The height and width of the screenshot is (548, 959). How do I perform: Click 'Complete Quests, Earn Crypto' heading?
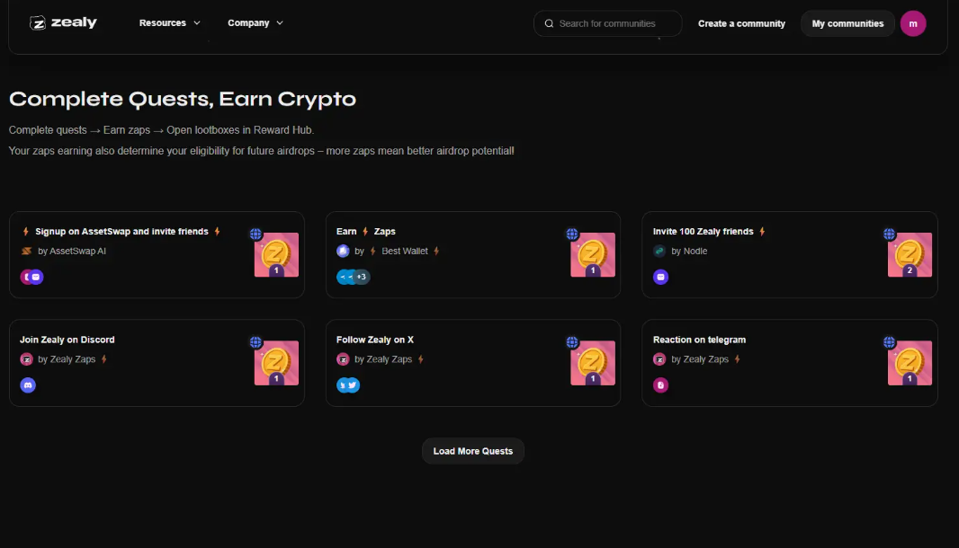click(183, 99)
